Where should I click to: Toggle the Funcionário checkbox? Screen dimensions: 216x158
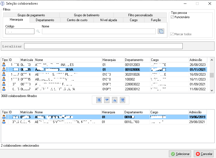tap(172, 17)
